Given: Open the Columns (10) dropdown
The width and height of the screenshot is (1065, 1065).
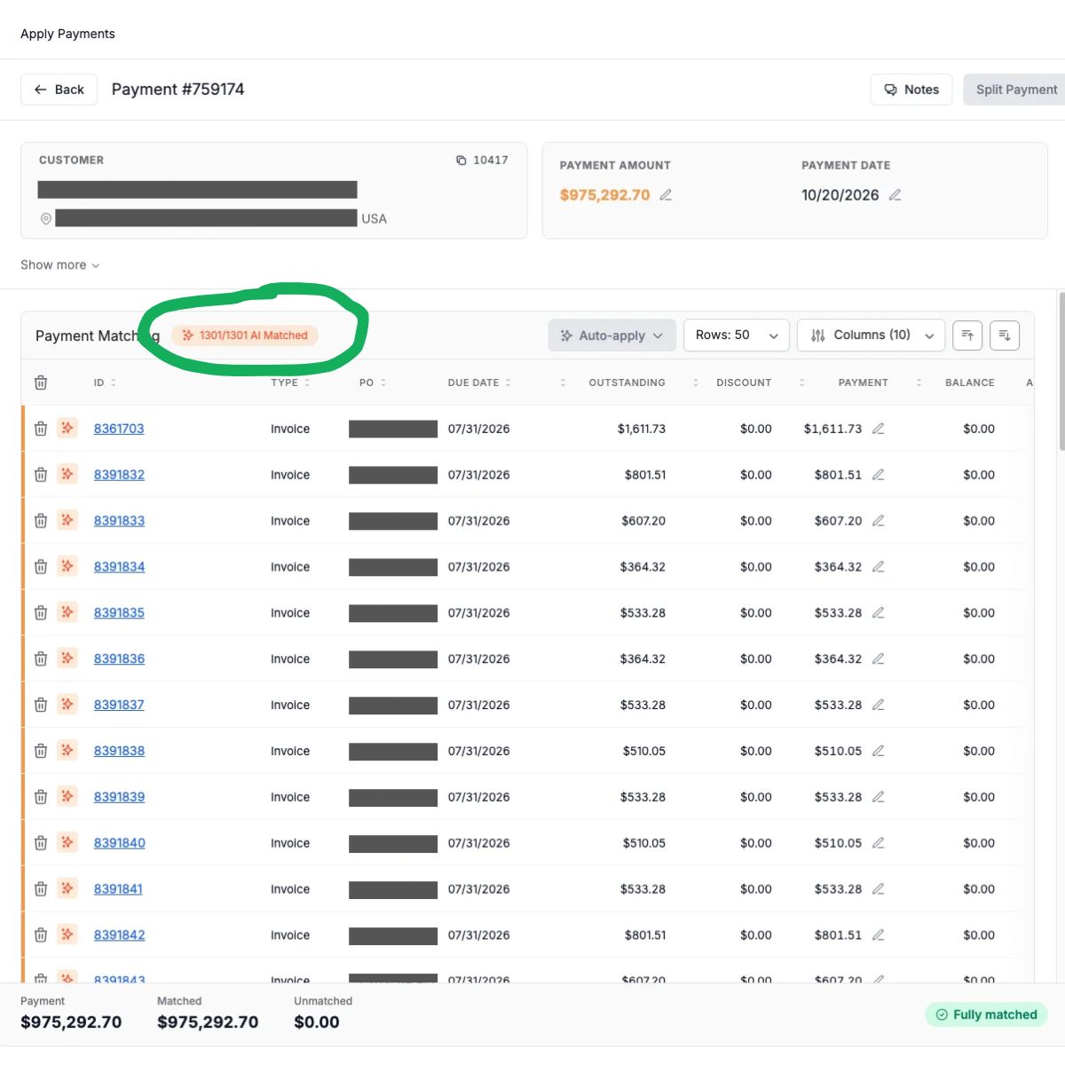Looking at the screenshot, I should [x=872, y=335].
